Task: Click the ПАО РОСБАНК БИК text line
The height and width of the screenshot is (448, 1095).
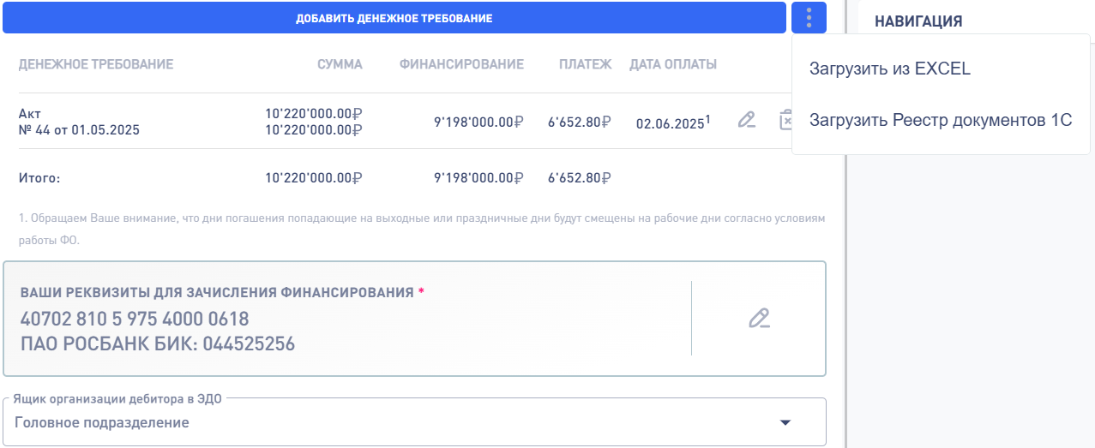Action: [157, 344]
